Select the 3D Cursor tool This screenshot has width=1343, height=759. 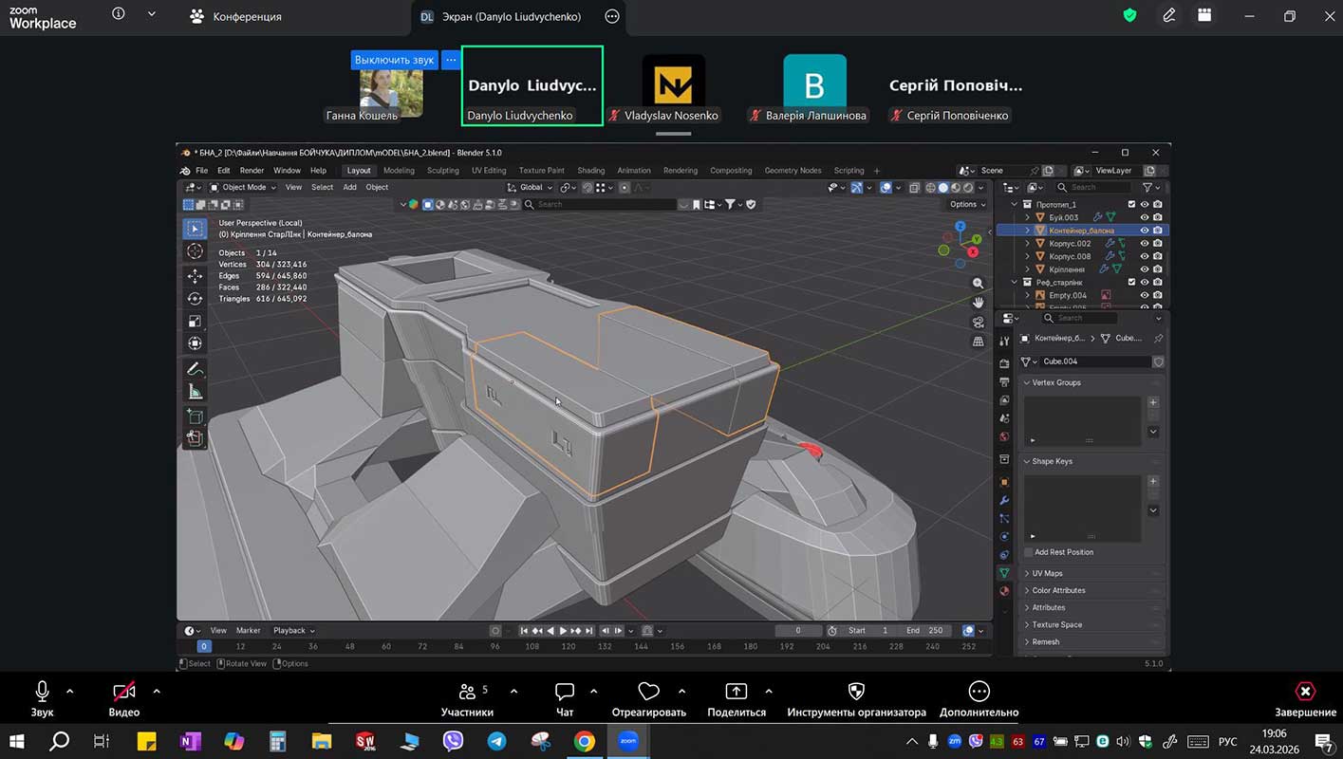coord(195,251)
